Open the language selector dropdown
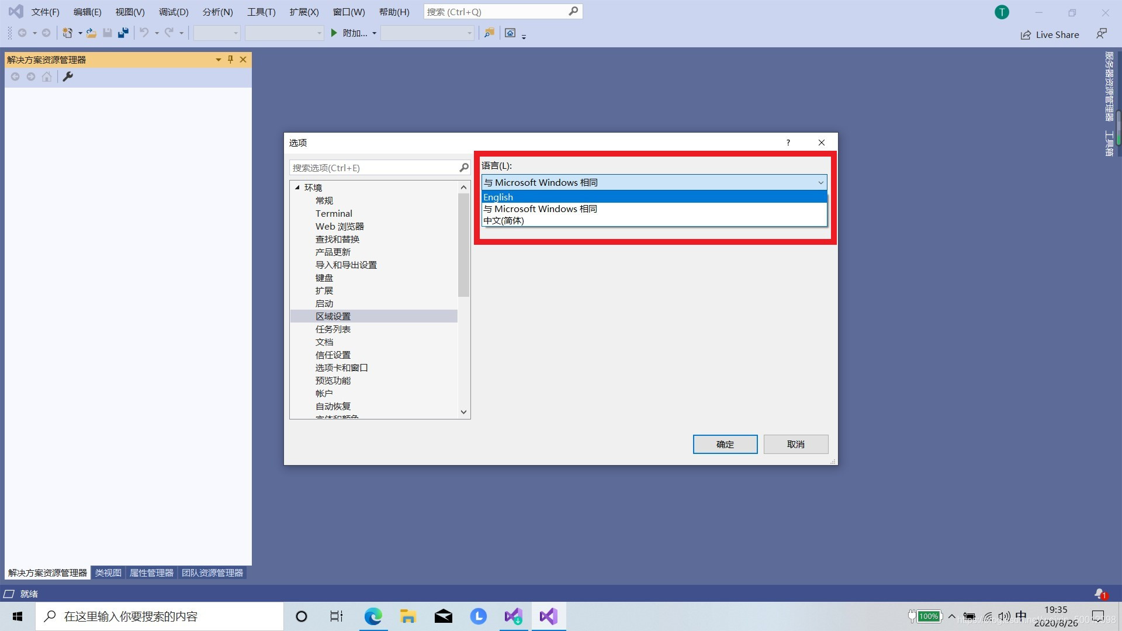This screenshot has height=631, width=1122. 653,183
